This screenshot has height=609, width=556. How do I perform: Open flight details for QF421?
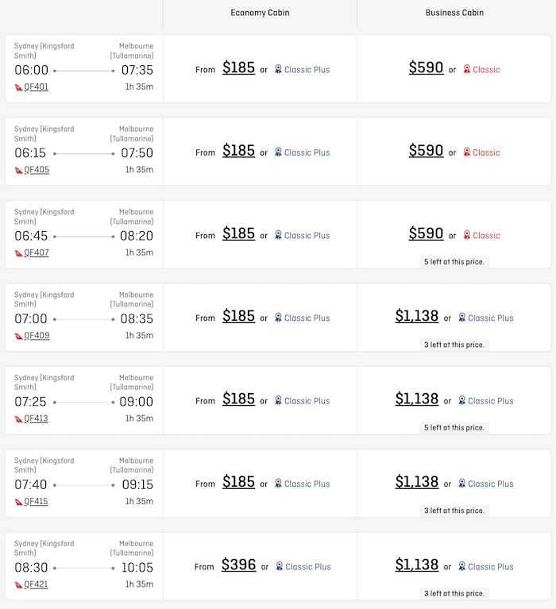[36, 584]
